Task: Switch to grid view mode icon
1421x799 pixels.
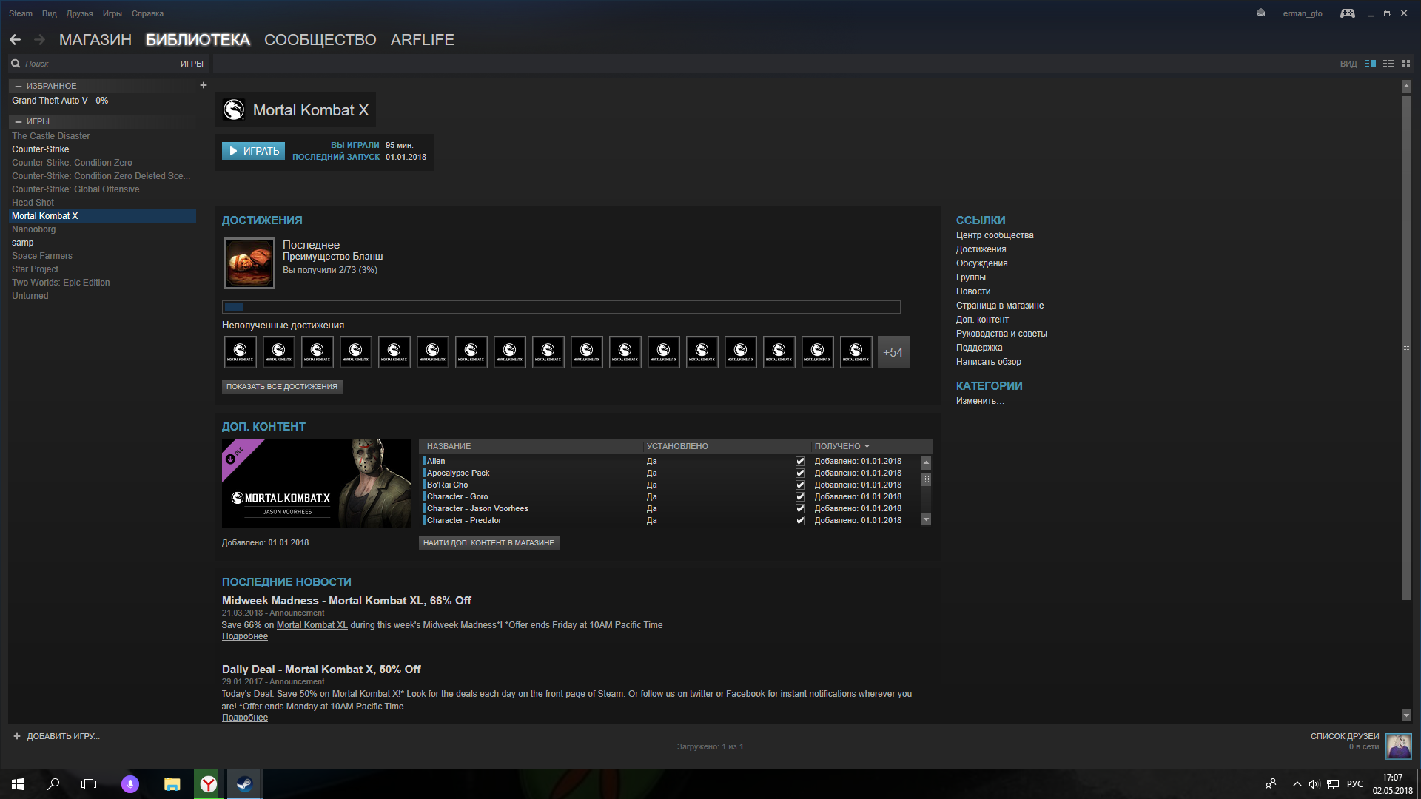Action: tap(1406, 64)
